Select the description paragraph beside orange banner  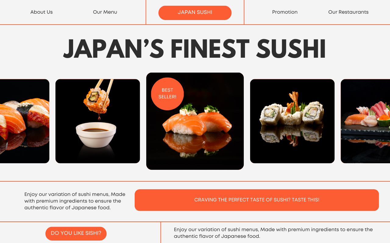(75, 201)
